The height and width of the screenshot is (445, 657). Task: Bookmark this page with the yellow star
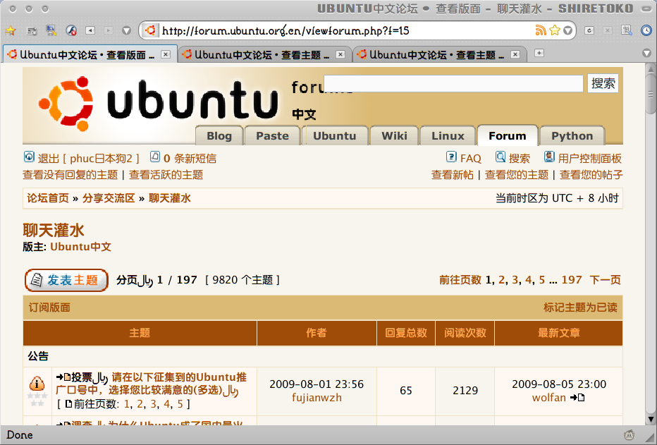(554, 30)
